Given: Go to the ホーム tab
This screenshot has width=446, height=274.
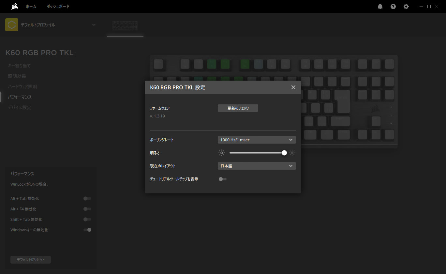Looking at the screenshot, I should point(31,7).
